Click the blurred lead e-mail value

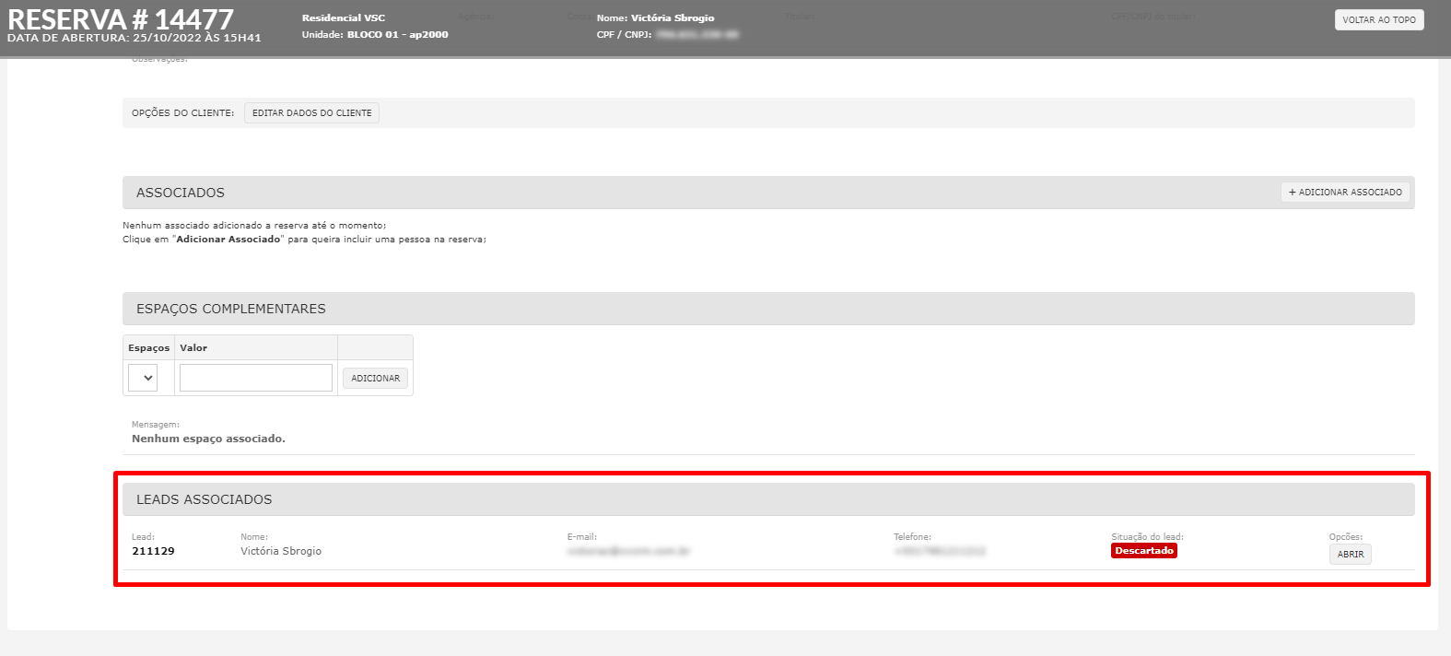[x=628, y=551]
